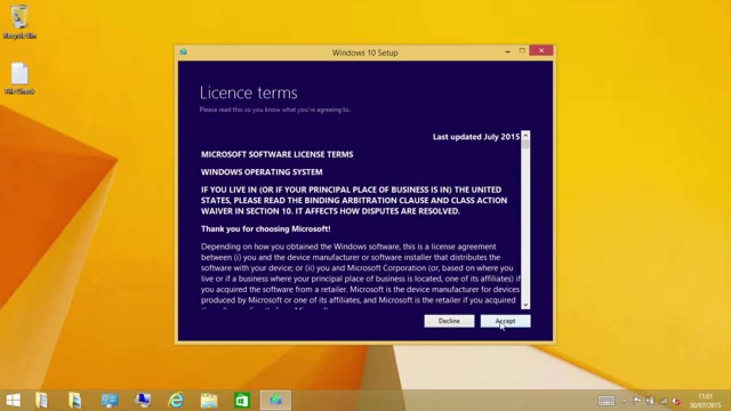Viewport: 731px width, 411px height.
Task: Open the Windows Store taskbar icon
Action: [x=242, y=400]
